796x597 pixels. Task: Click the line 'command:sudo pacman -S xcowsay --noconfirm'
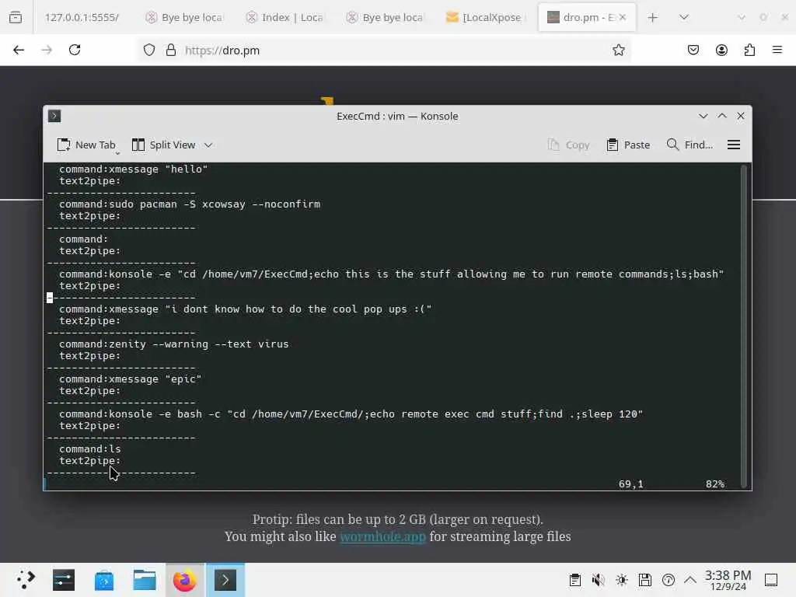(x=190, y=204)
